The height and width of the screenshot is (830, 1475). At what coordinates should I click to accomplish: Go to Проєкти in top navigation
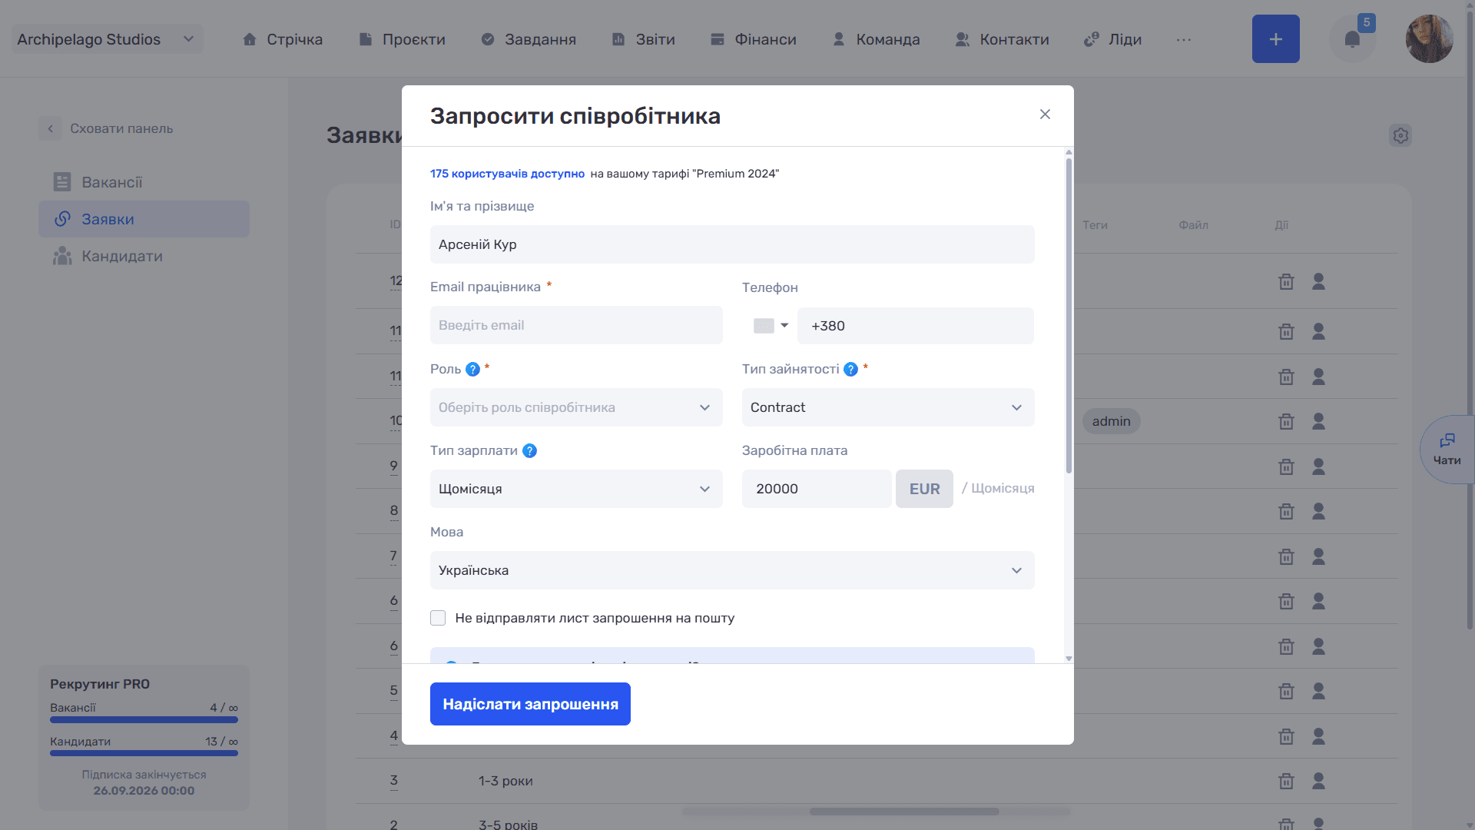pyautogui.click(x=402, y=39)
